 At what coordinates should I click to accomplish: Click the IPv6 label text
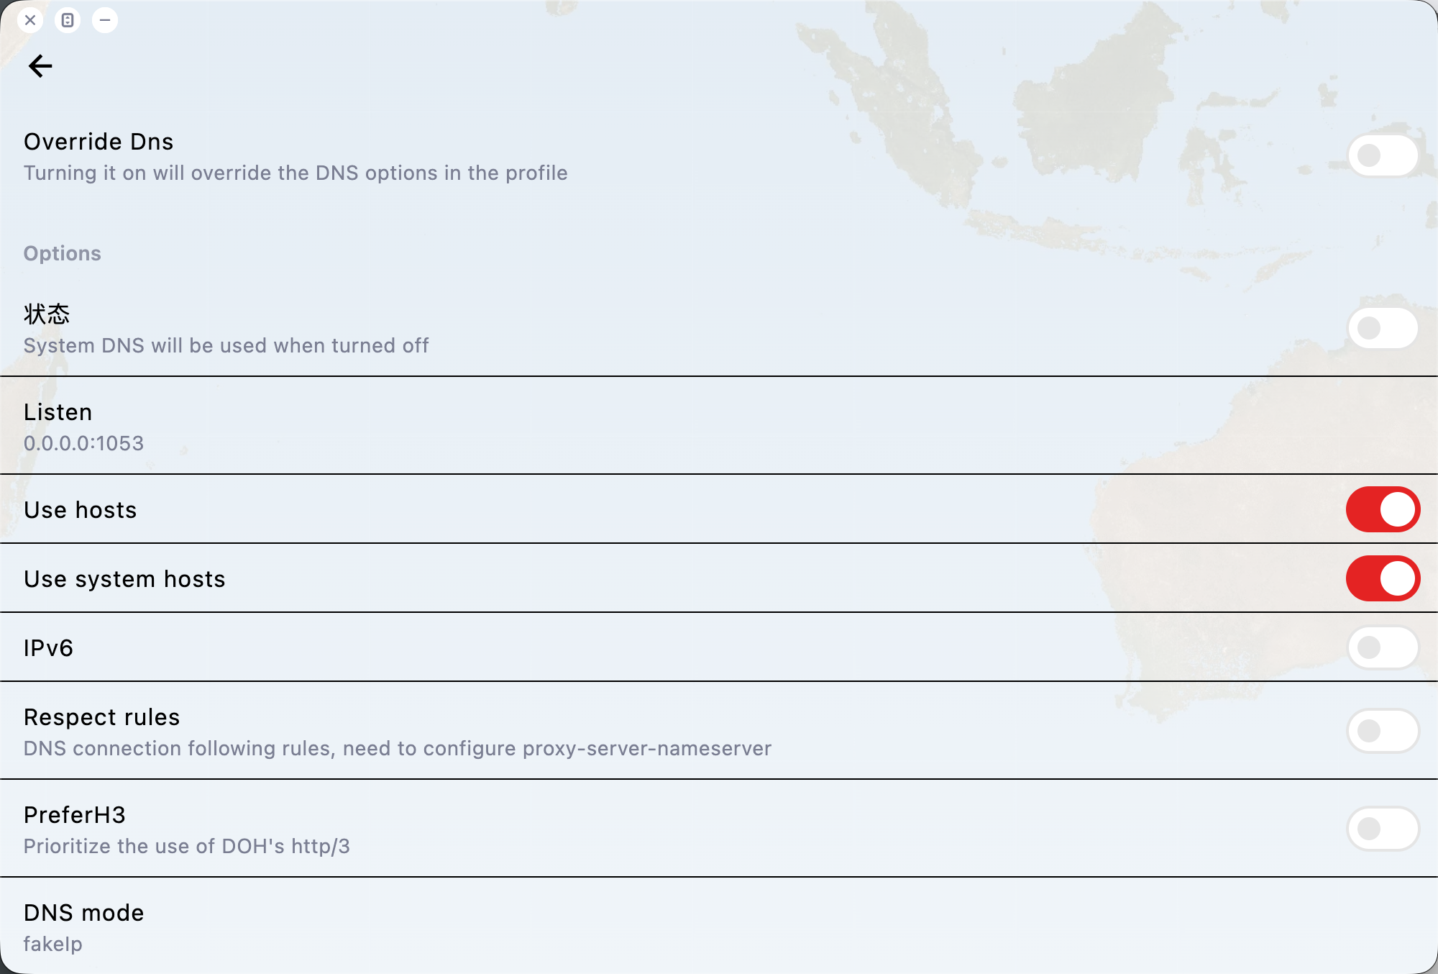(x=48, y=648)
